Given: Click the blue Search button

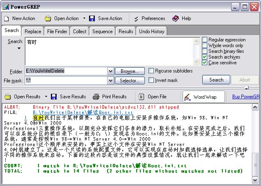Looking at the screenshot, I should 216,80.
